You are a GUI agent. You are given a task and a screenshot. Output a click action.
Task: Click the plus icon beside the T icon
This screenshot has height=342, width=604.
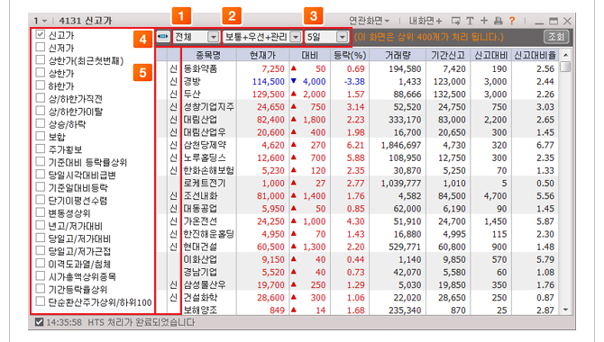(x=484, y=21)
